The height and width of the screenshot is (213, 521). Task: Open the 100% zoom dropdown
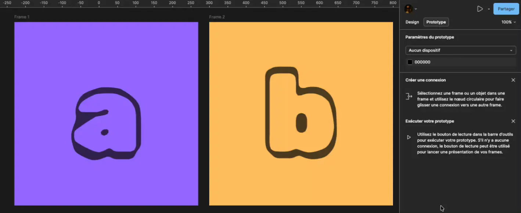(509, 22)
